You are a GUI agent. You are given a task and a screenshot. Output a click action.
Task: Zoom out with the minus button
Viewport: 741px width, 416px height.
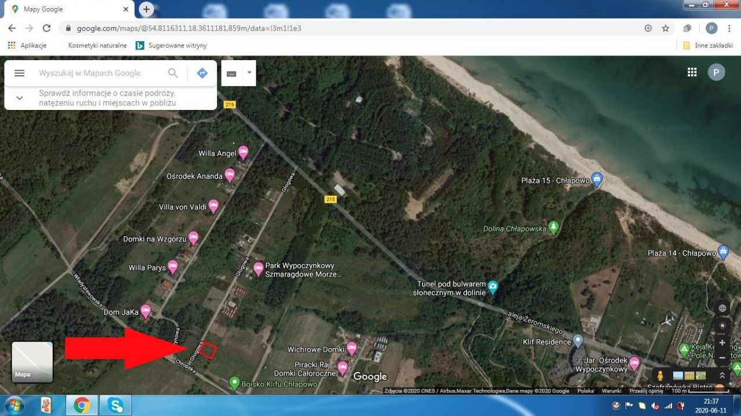pyautogui.click(x=722, y=358)
